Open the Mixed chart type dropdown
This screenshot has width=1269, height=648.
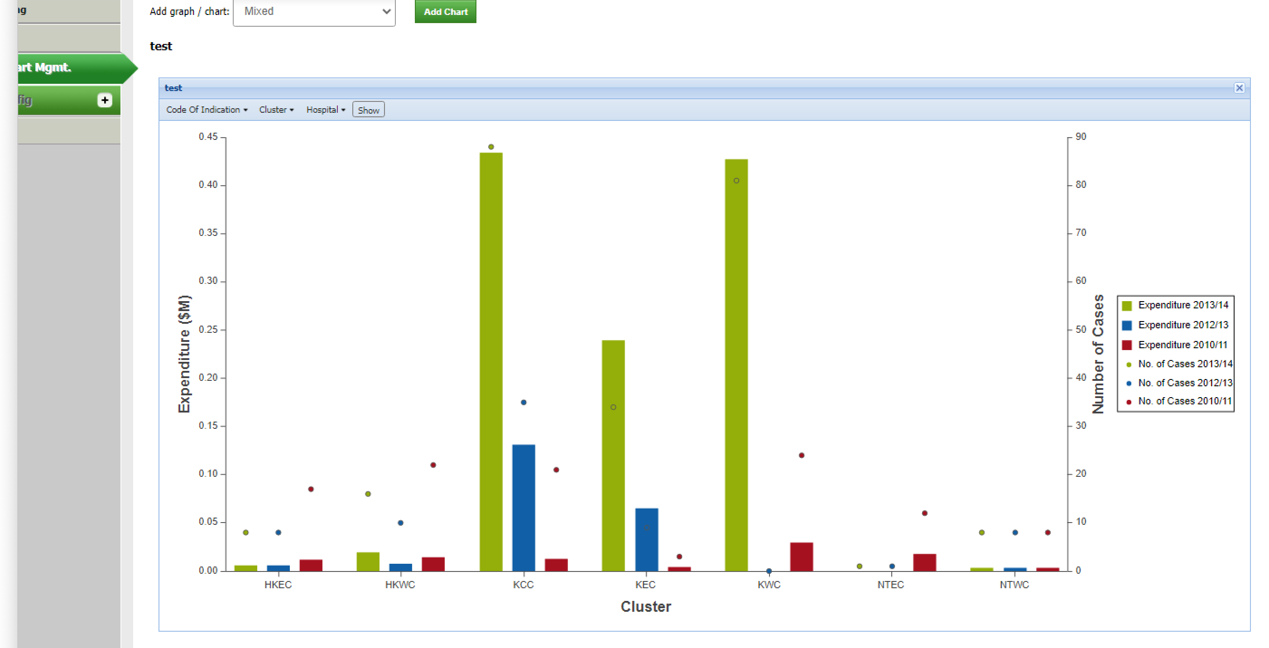click(314, 12)
